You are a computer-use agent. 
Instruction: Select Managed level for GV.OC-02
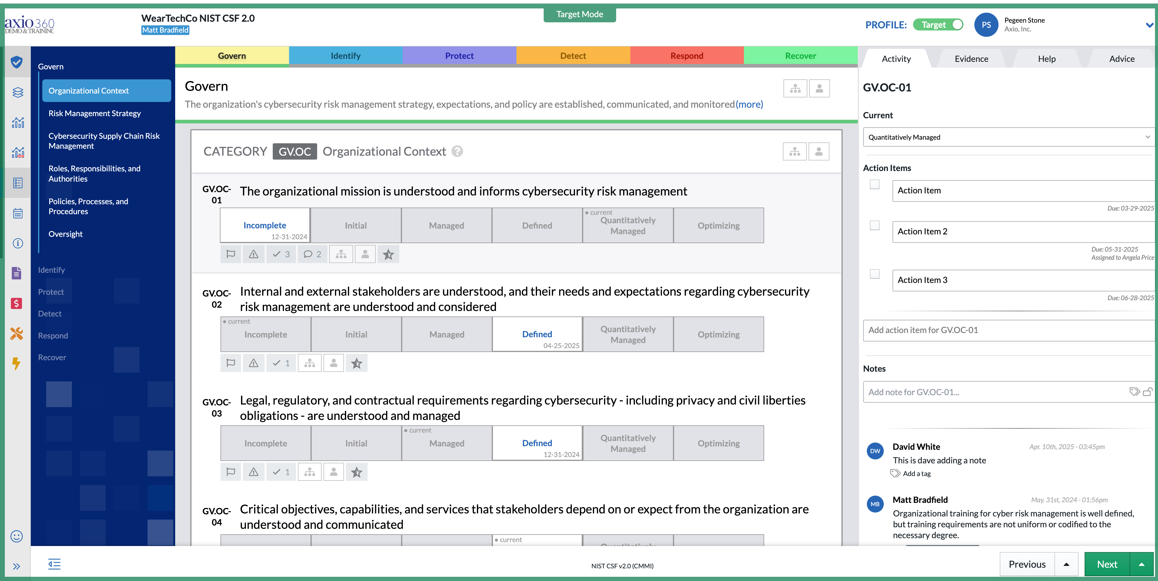[446, 335]
